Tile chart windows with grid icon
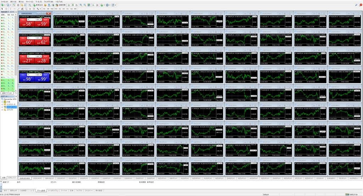363x196 pixels. (89, 5)
